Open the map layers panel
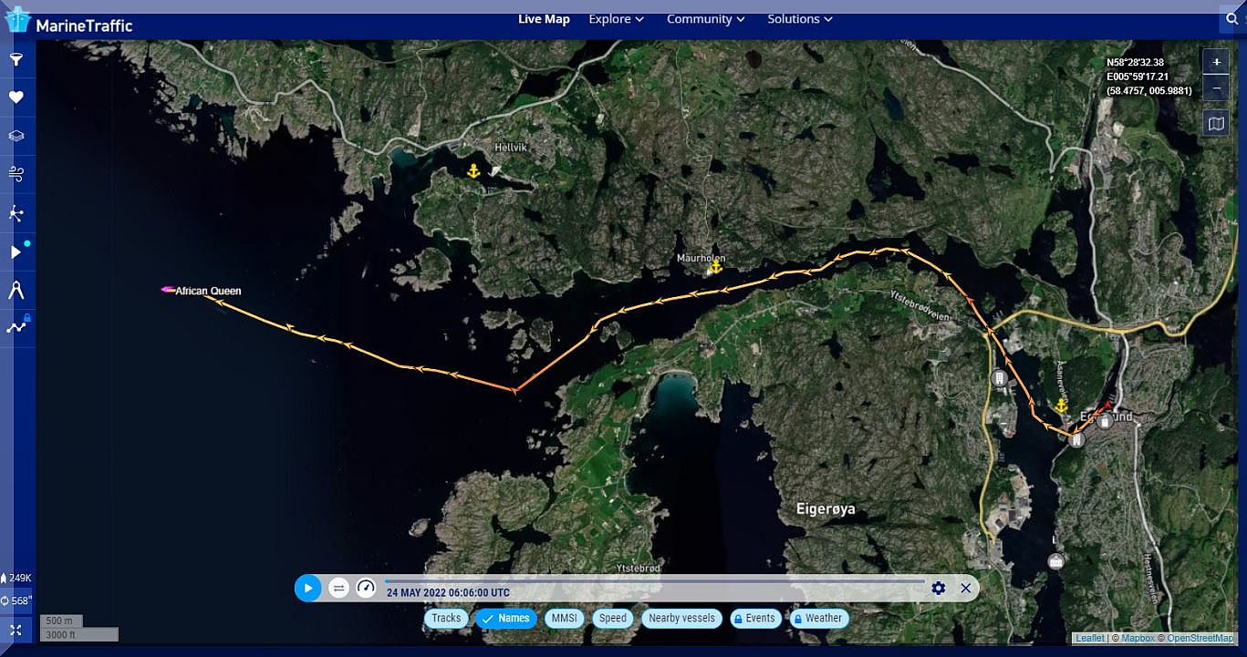Screen dimensions: 1247x657 pos(16,136)
